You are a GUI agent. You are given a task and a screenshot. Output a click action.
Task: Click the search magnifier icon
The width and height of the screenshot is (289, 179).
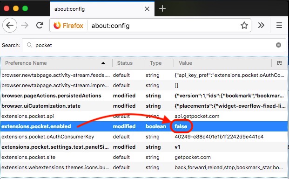tap(29, 45)
